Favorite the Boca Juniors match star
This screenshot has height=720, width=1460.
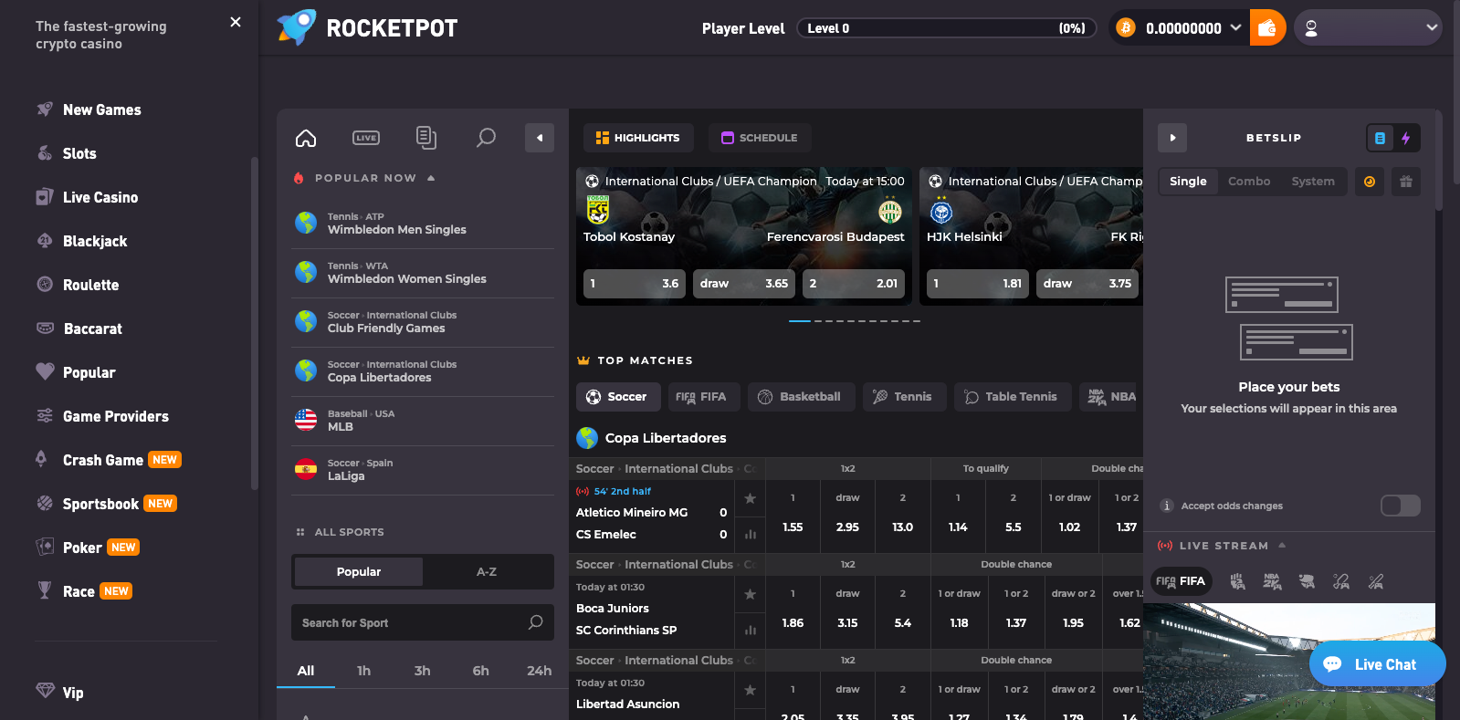(x=750, y=594)
